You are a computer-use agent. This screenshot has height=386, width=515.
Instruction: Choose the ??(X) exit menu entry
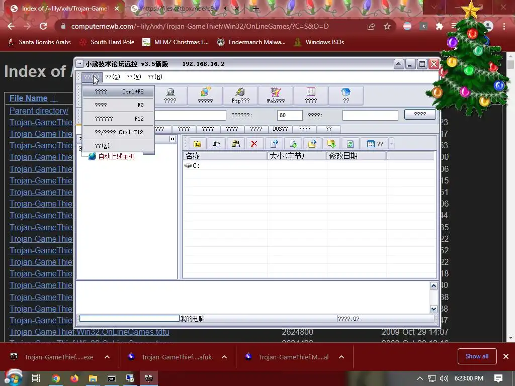click(x=118, y=145)
